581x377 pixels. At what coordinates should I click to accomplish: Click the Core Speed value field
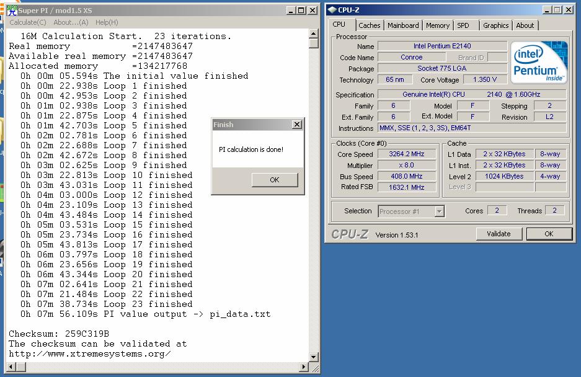coord(407,154)
